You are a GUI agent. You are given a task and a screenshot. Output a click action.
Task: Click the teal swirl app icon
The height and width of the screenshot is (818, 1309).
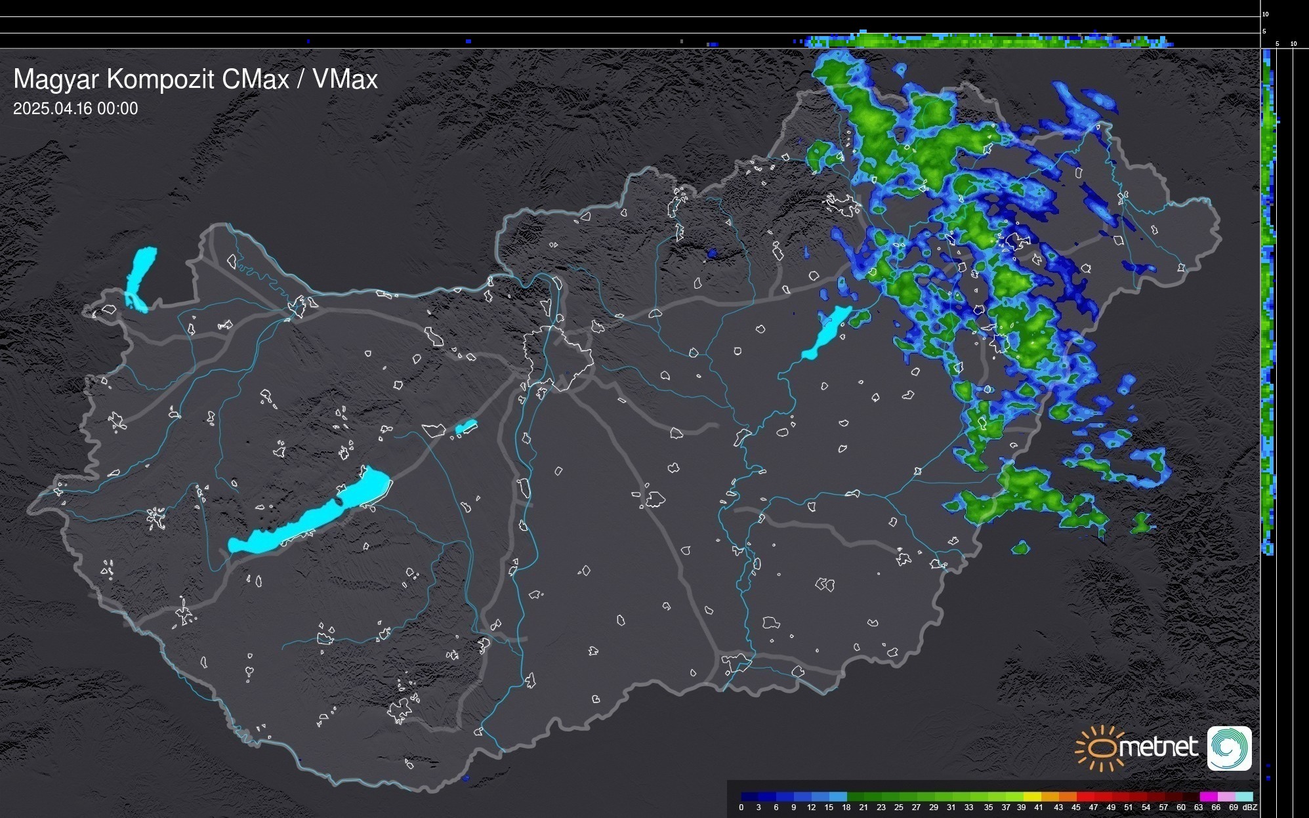1229,748
